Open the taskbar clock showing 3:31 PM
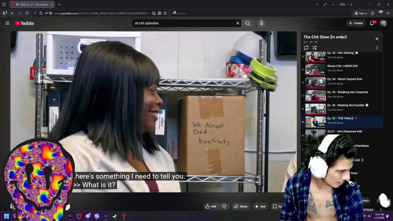393x221 pixels. (x=379, y=216)
